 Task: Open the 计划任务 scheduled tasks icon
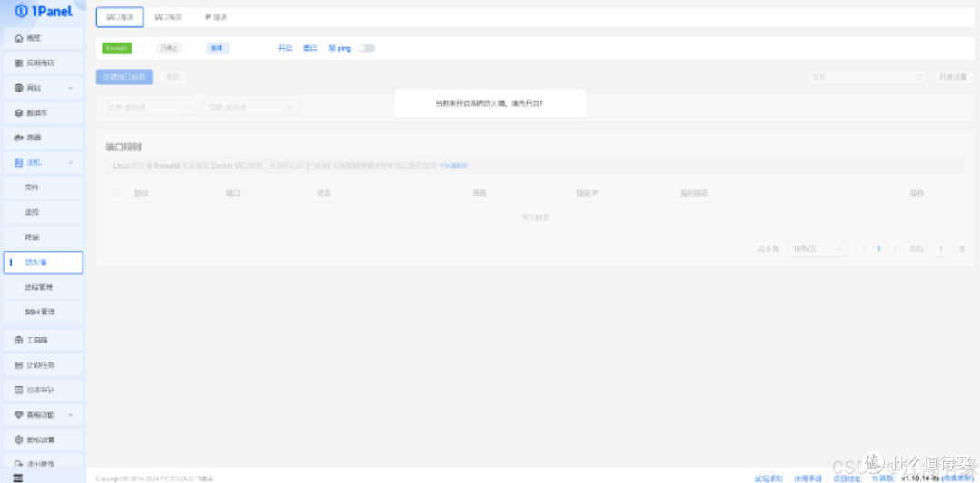coord(19,365)
